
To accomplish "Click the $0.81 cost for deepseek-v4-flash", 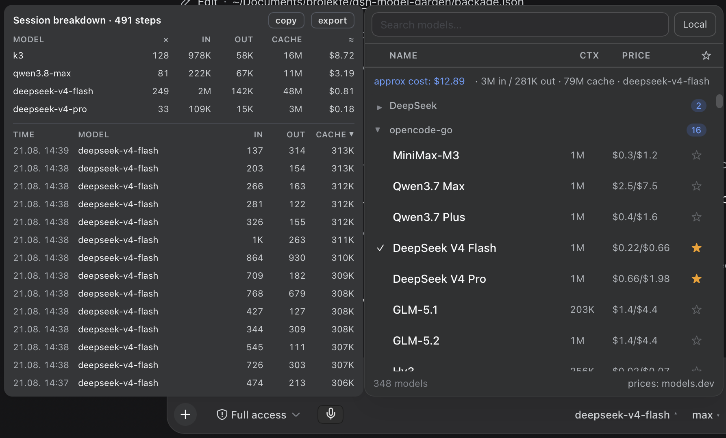I will pyautogui.click(x=341, y=91).
